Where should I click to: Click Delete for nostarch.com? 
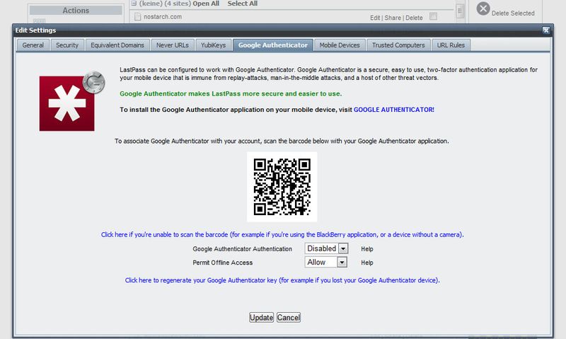pos(414,18)
